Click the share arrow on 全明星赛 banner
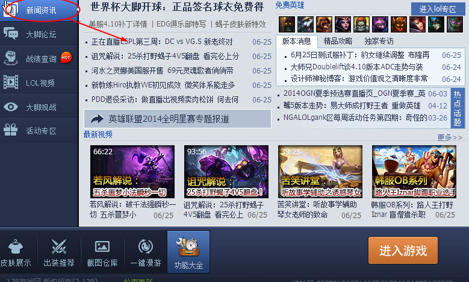This screenshot has height=282, width=469. [x=97, y=119]
